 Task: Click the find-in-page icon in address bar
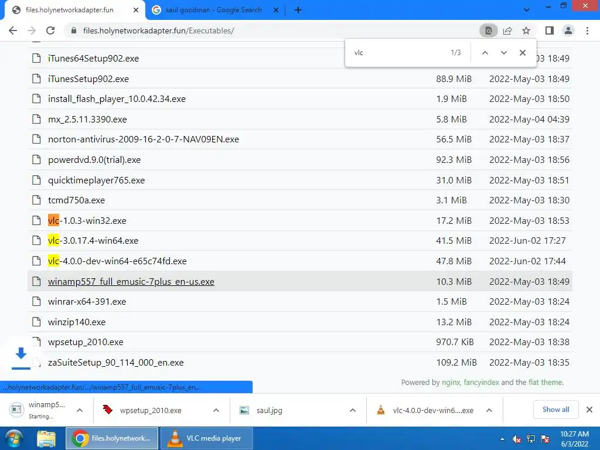[488, 30]
